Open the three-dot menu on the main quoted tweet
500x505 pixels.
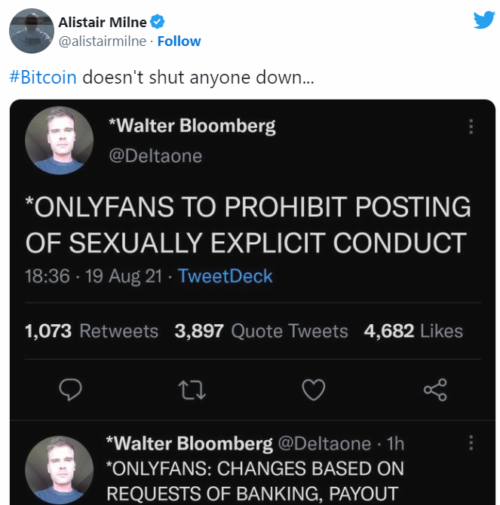[471, 127]
